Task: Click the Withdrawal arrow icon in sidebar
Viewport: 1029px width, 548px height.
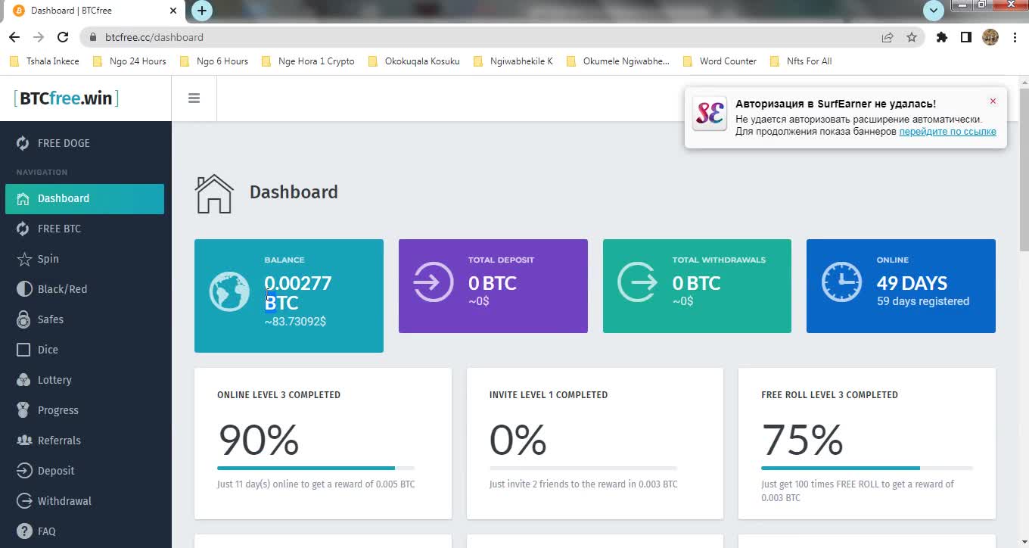Action: tap(23, 501)
